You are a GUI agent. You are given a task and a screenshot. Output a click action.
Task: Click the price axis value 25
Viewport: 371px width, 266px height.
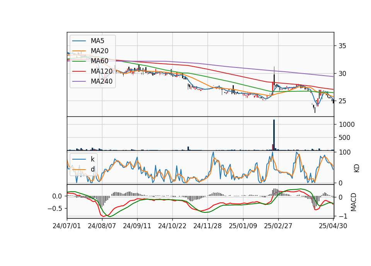pos(342,101)
